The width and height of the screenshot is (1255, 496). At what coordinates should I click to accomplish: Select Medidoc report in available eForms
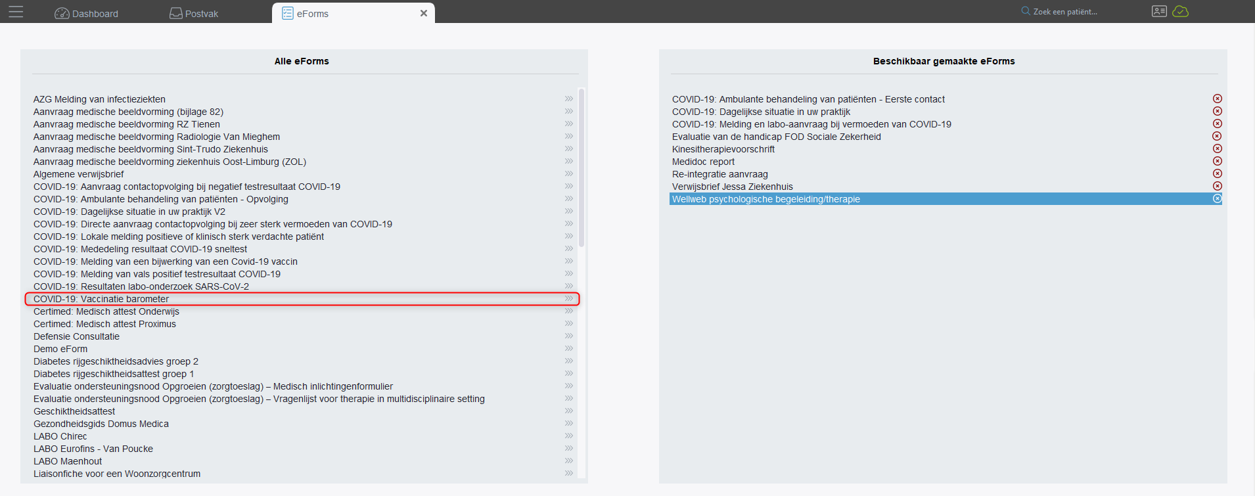946,162
